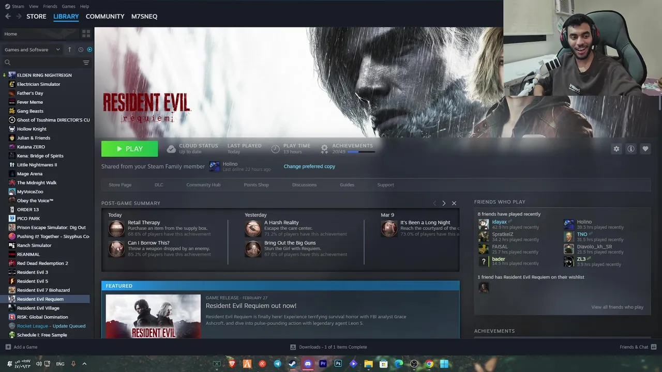View all friends who play

pyautogui.click(x=618, y=307)
